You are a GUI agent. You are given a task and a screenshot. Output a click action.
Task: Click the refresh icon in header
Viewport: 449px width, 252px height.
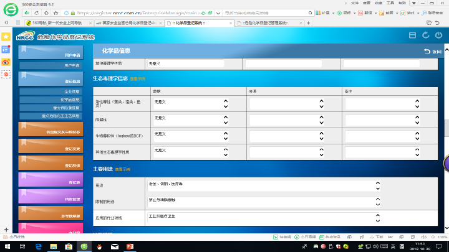tap(425, 35)
